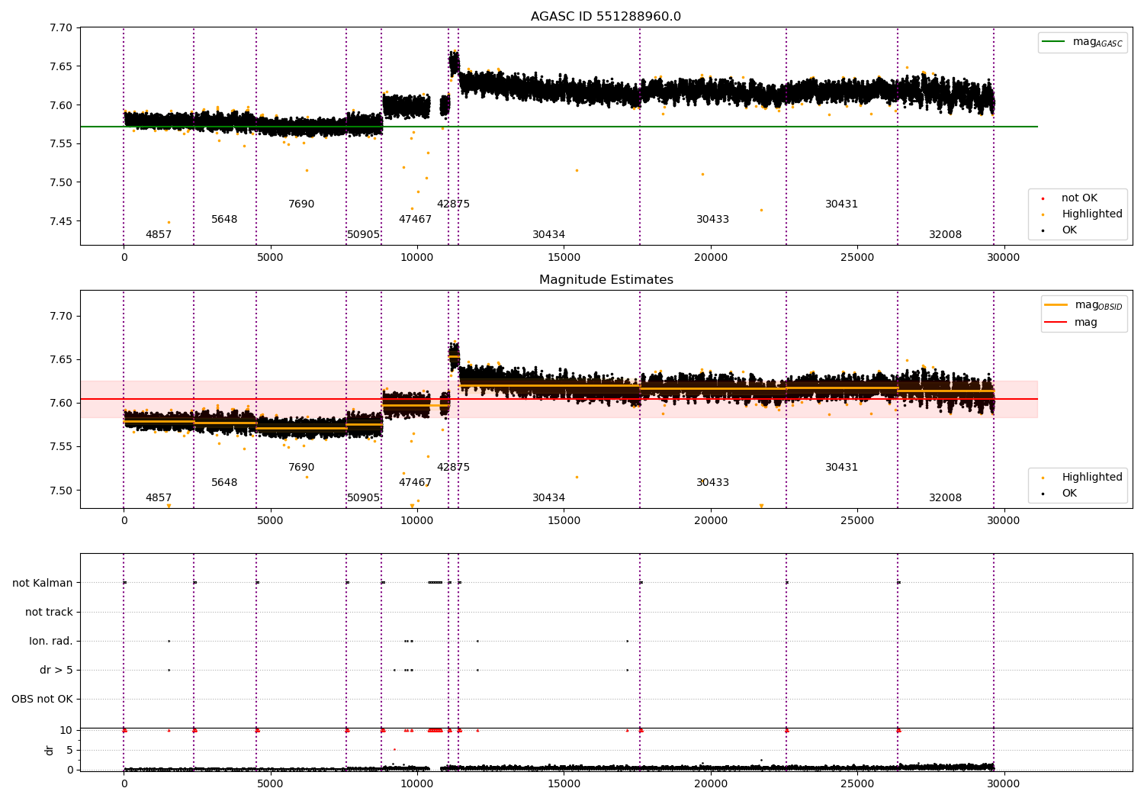The width and height of the screenshot is (1144, 801).
Task: Click obsid label 47467 in the AGASC ID plot
Action: coord(415,220)
